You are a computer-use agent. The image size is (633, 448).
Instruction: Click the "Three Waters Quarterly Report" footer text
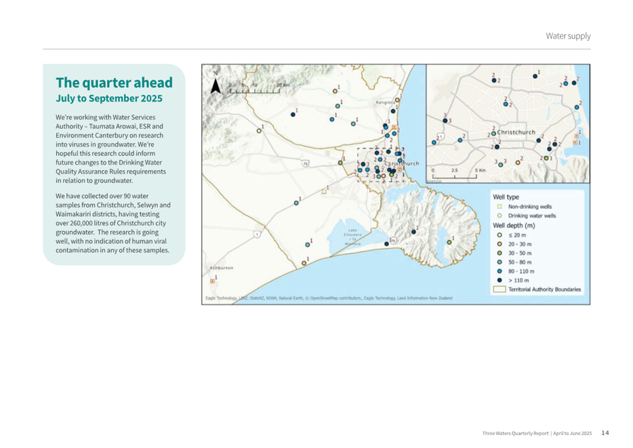515,433
